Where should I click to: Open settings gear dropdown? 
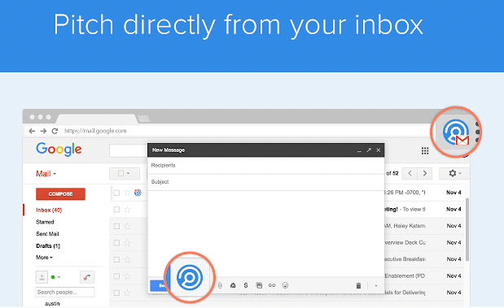click(x=454, y=173)
